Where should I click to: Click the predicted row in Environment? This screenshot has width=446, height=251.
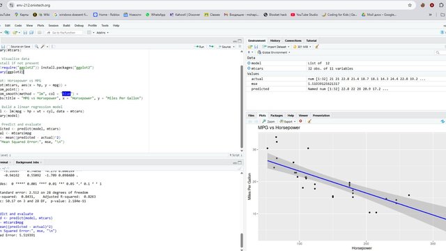coord(346,89)
